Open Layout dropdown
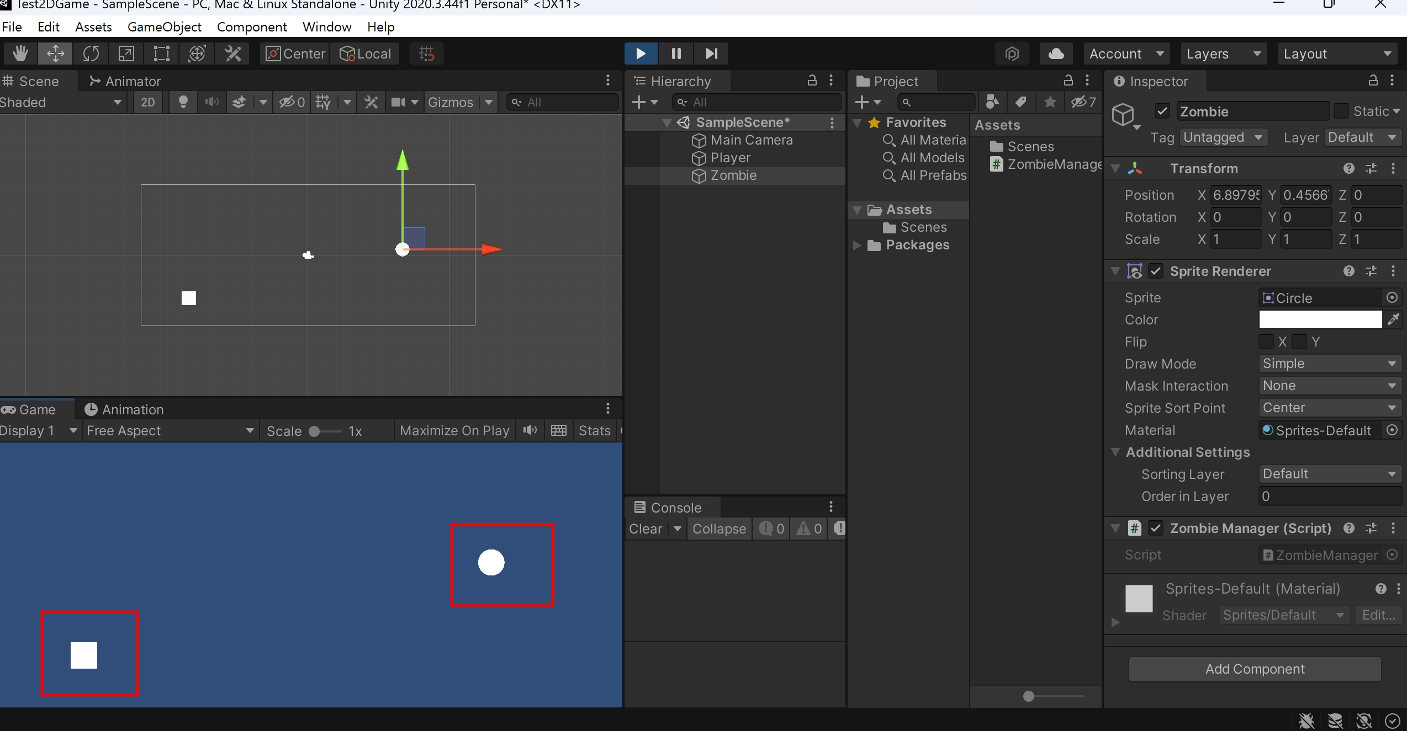 pyautogui.click(x=1337, y=54)
